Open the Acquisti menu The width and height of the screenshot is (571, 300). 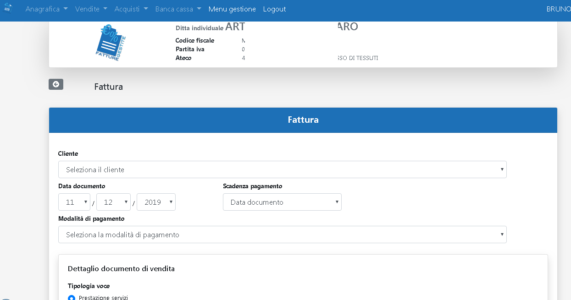(131, 9)
